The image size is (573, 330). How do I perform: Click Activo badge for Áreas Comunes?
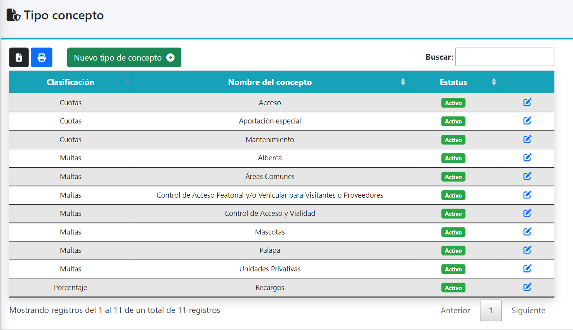[x=453, y=177]
